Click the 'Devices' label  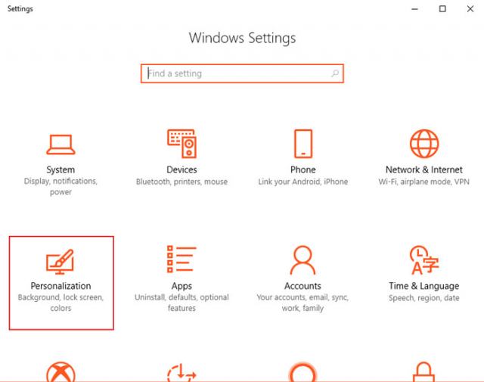tap(181, 169)
